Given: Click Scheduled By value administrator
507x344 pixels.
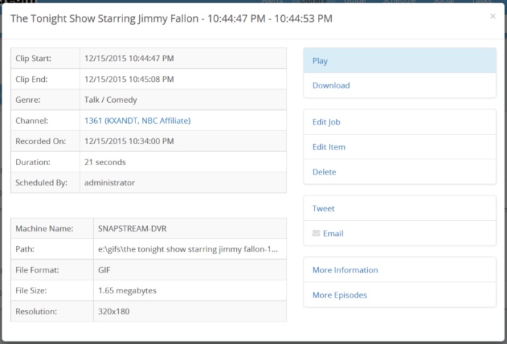Looking at the screenshot, I should coord(109,183).
